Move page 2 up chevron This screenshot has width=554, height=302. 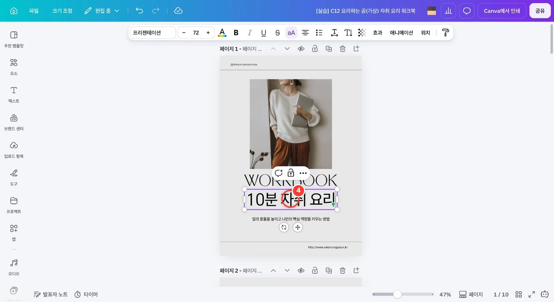273,271
